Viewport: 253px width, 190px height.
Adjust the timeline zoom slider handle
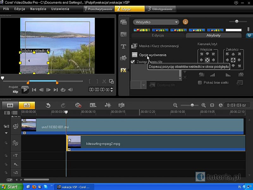pos(192,105)
